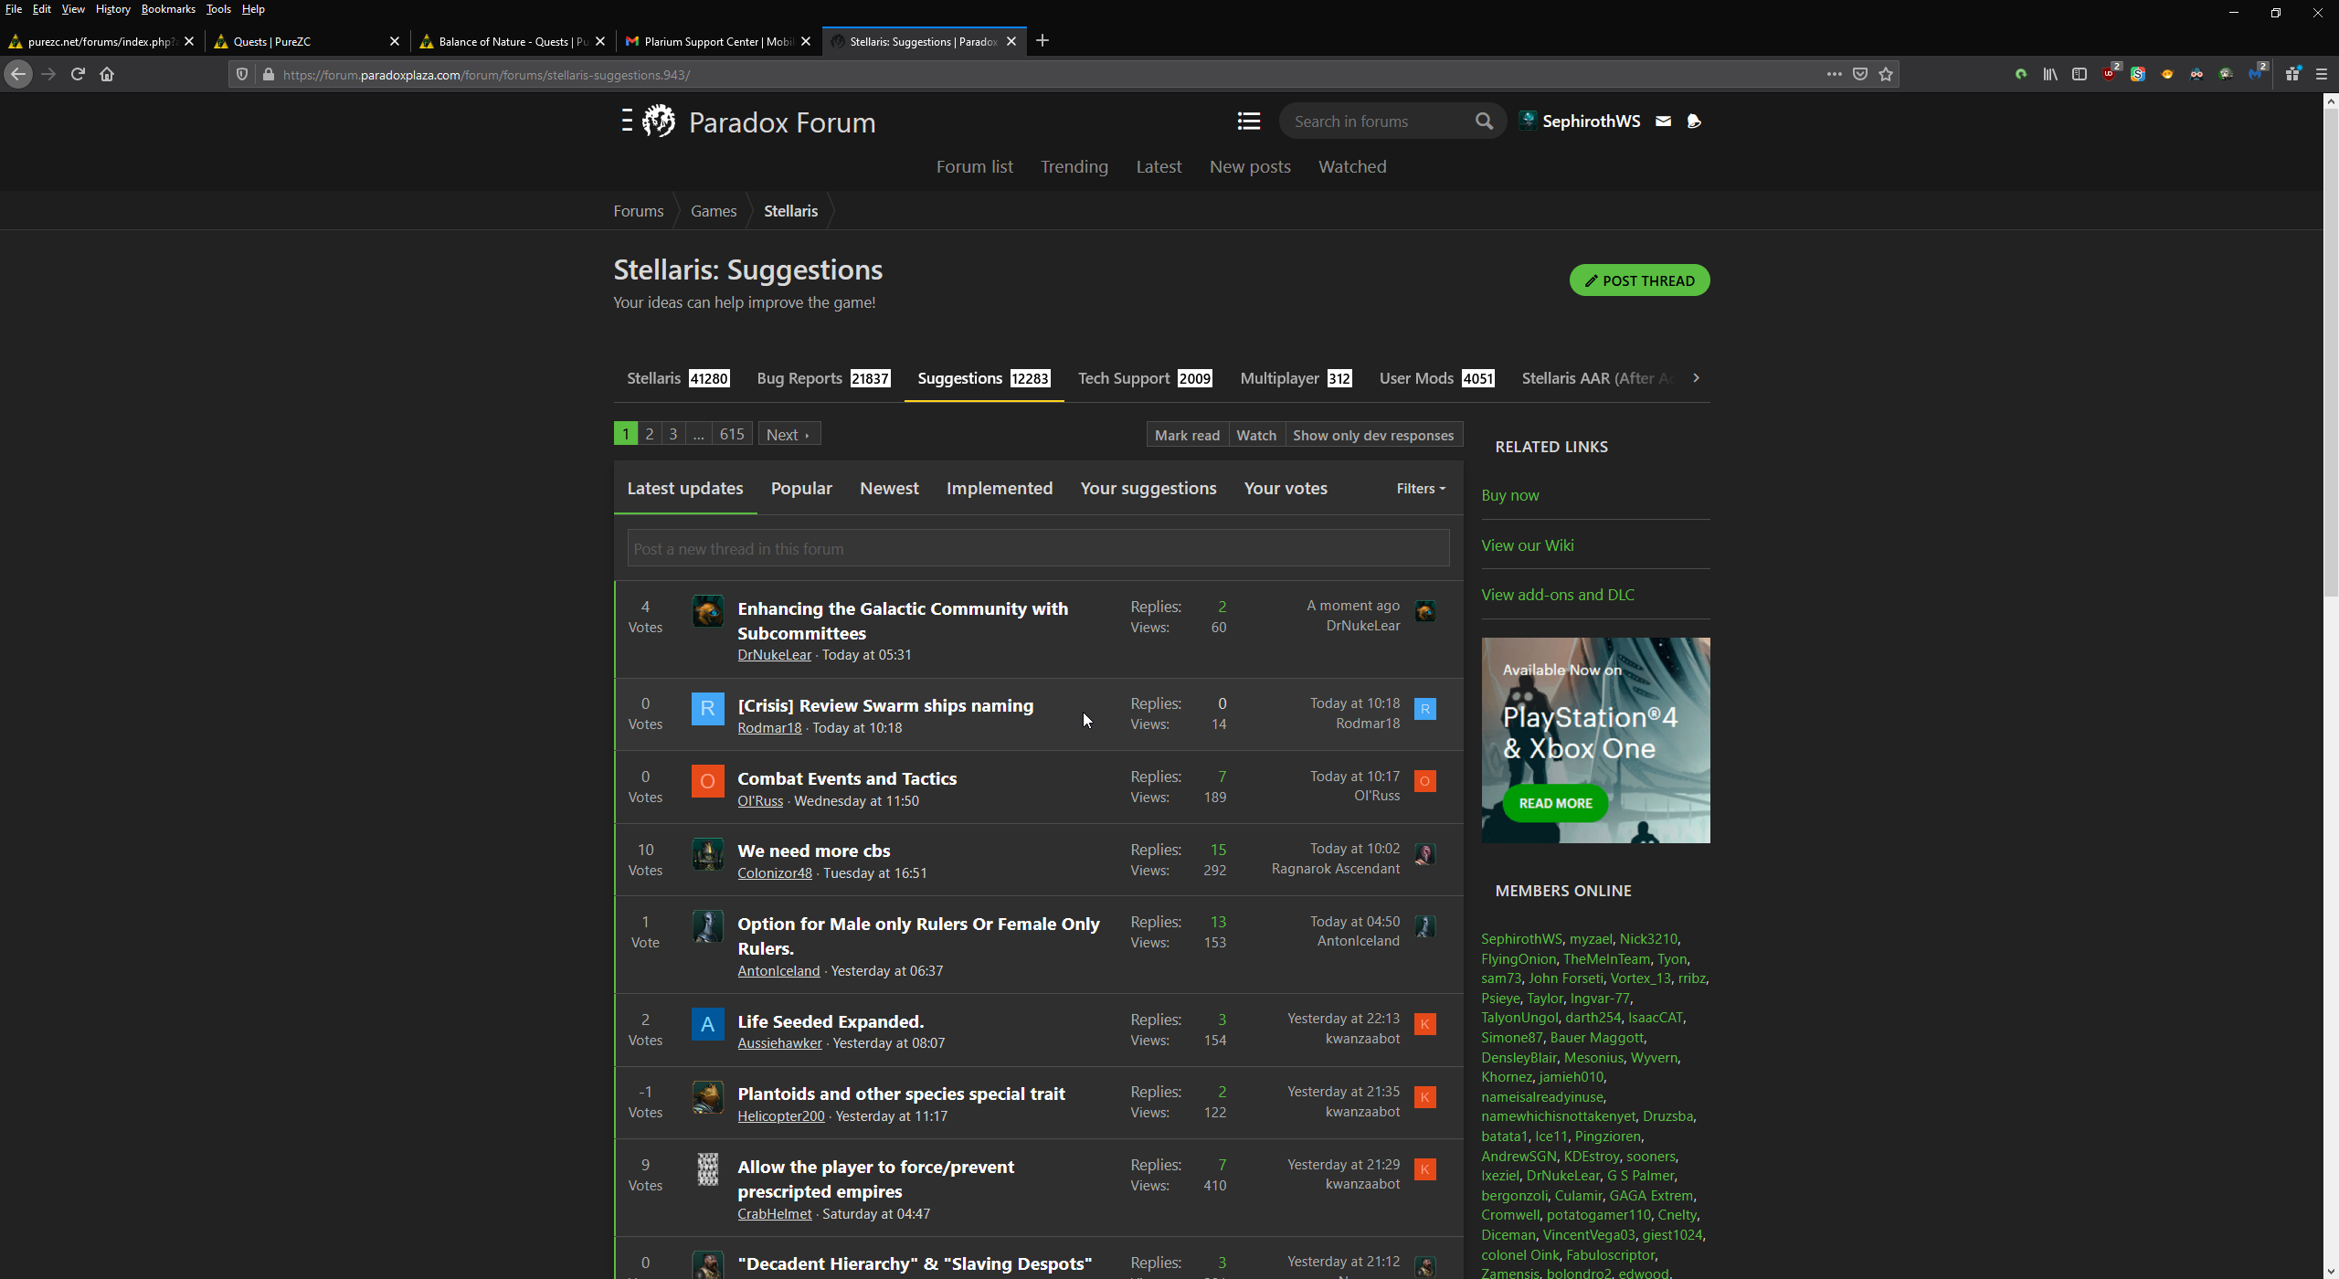
Task: Click the POST THREAD button
Action: (1639, 280)
